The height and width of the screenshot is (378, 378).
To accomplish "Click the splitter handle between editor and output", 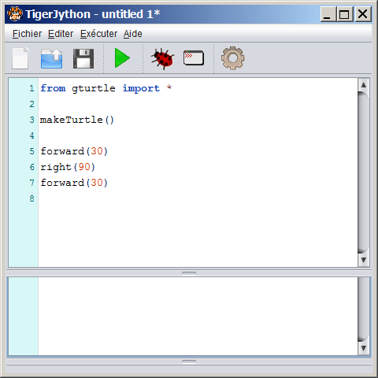I will click(x=189, y=273).
